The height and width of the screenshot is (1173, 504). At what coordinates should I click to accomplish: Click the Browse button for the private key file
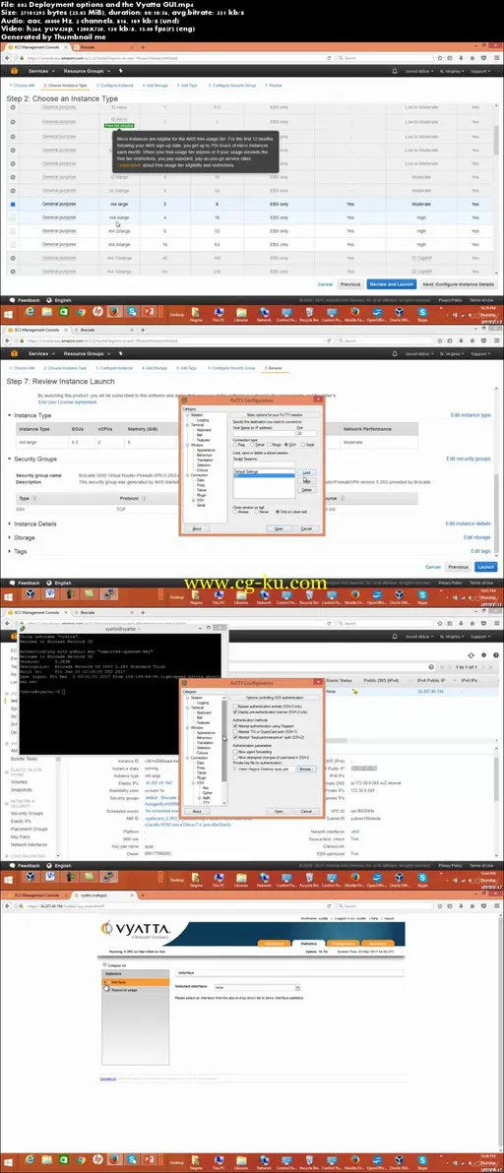(x=306, y=769)
